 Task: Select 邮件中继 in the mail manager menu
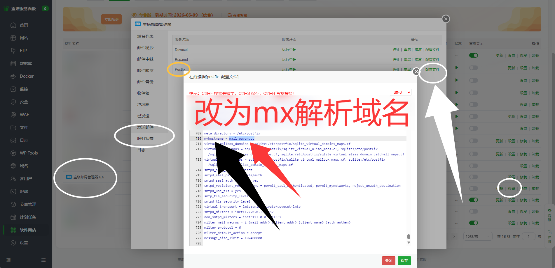(x=145, y=59)
